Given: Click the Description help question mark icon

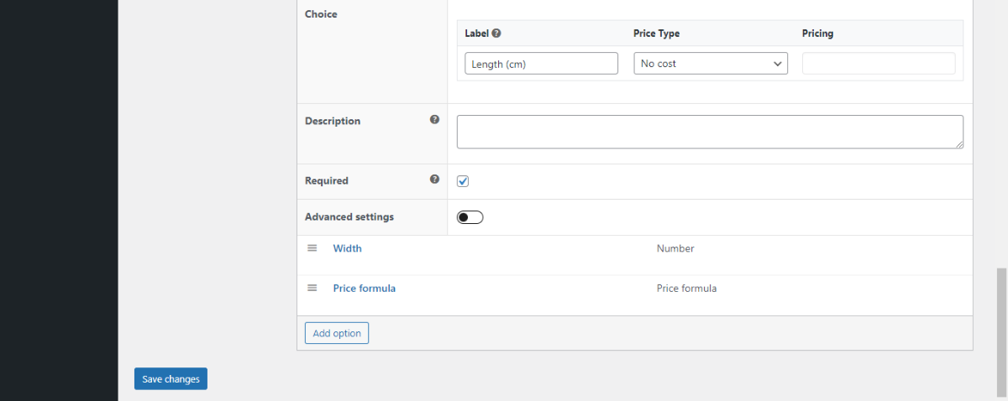Looking at the screenshot, I should pos(434,120).
